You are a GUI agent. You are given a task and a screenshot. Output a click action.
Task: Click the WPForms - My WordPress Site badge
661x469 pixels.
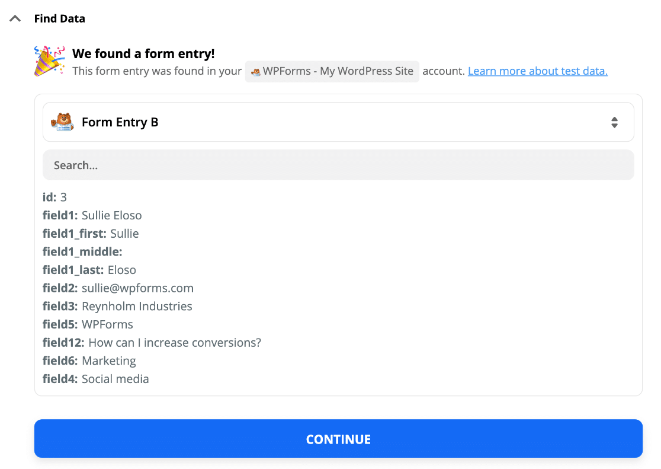tap(332, 71)
